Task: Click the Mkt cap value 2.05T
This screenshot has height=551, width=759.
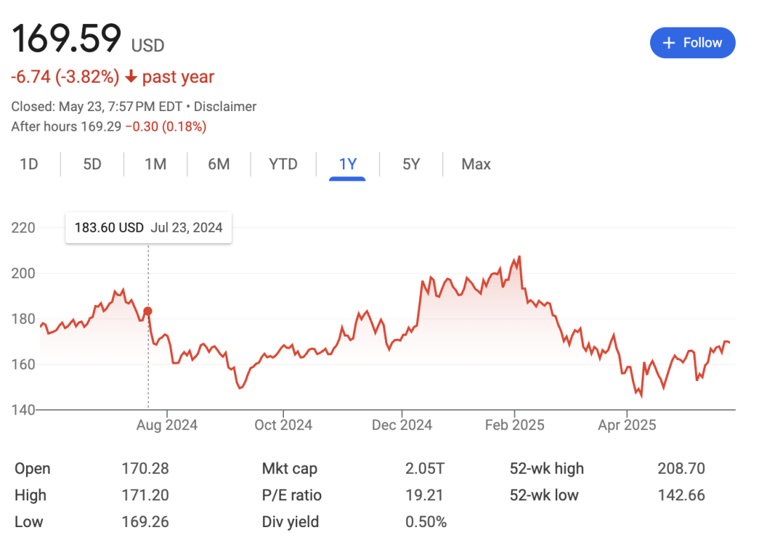Action: (424, 469)
